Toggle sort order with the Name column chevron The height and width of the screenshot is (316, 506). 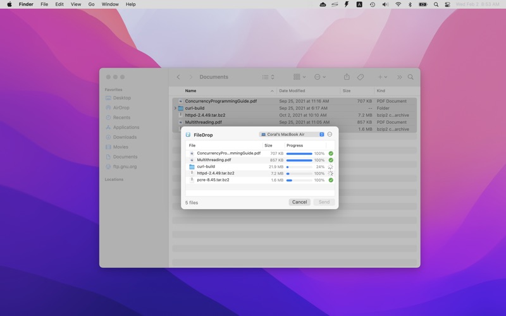click(x=272, y=91)
